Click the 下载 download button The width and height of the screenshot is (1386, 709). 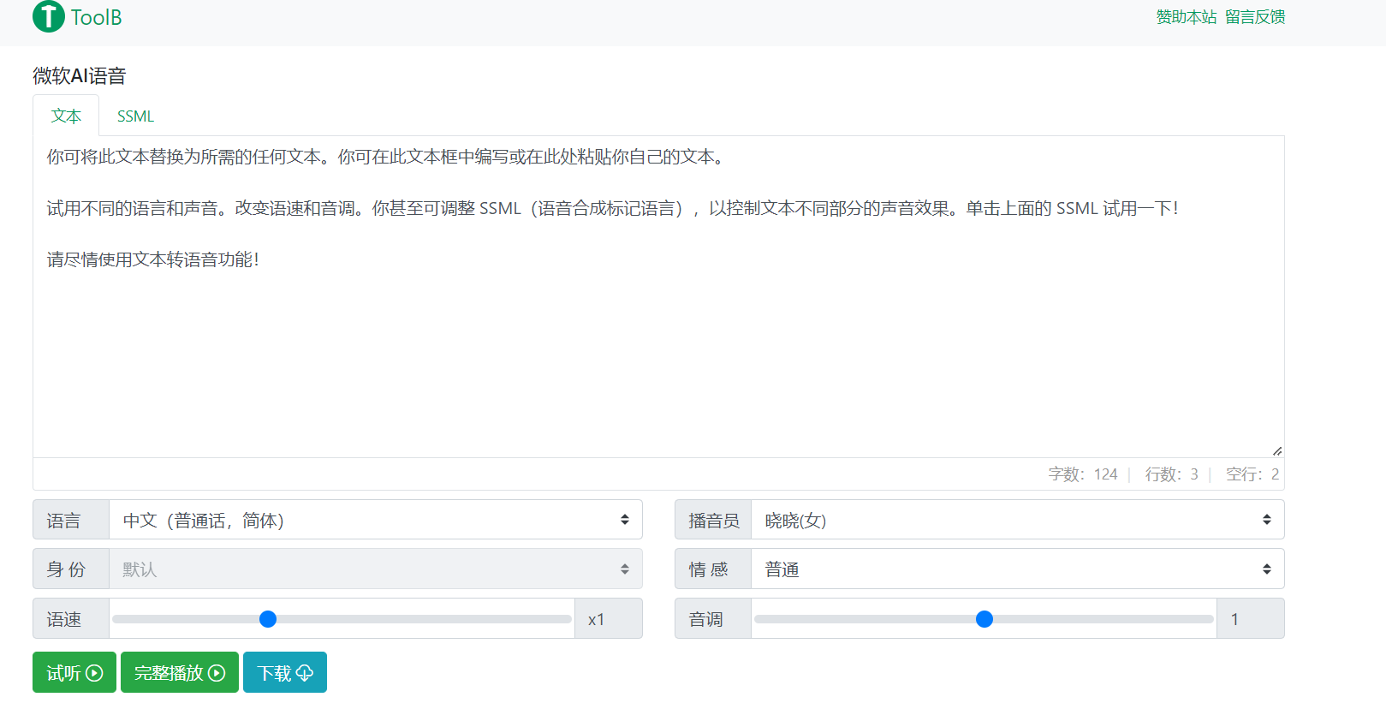click(x=284, y=673)
